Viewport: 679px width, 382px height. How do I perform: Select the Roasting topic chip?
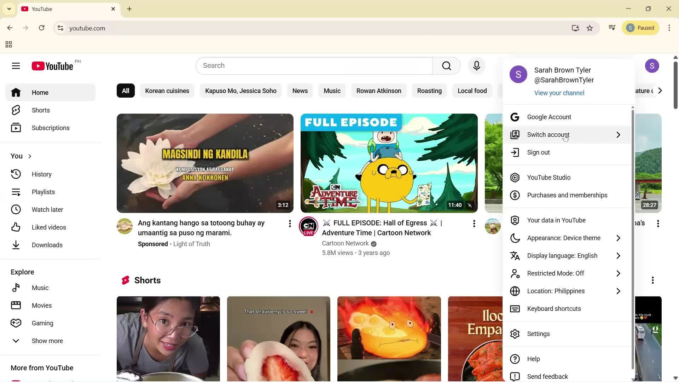coord(429,91)
